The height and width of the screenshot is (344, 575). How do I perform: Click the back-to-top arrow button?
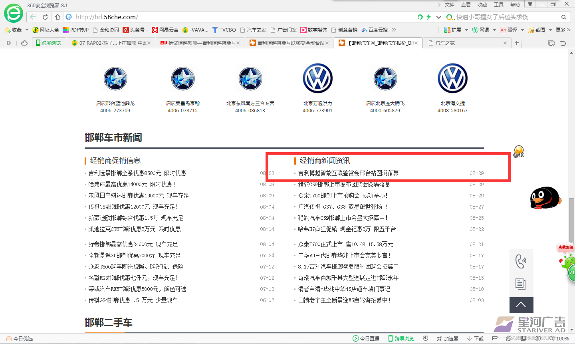521,305
